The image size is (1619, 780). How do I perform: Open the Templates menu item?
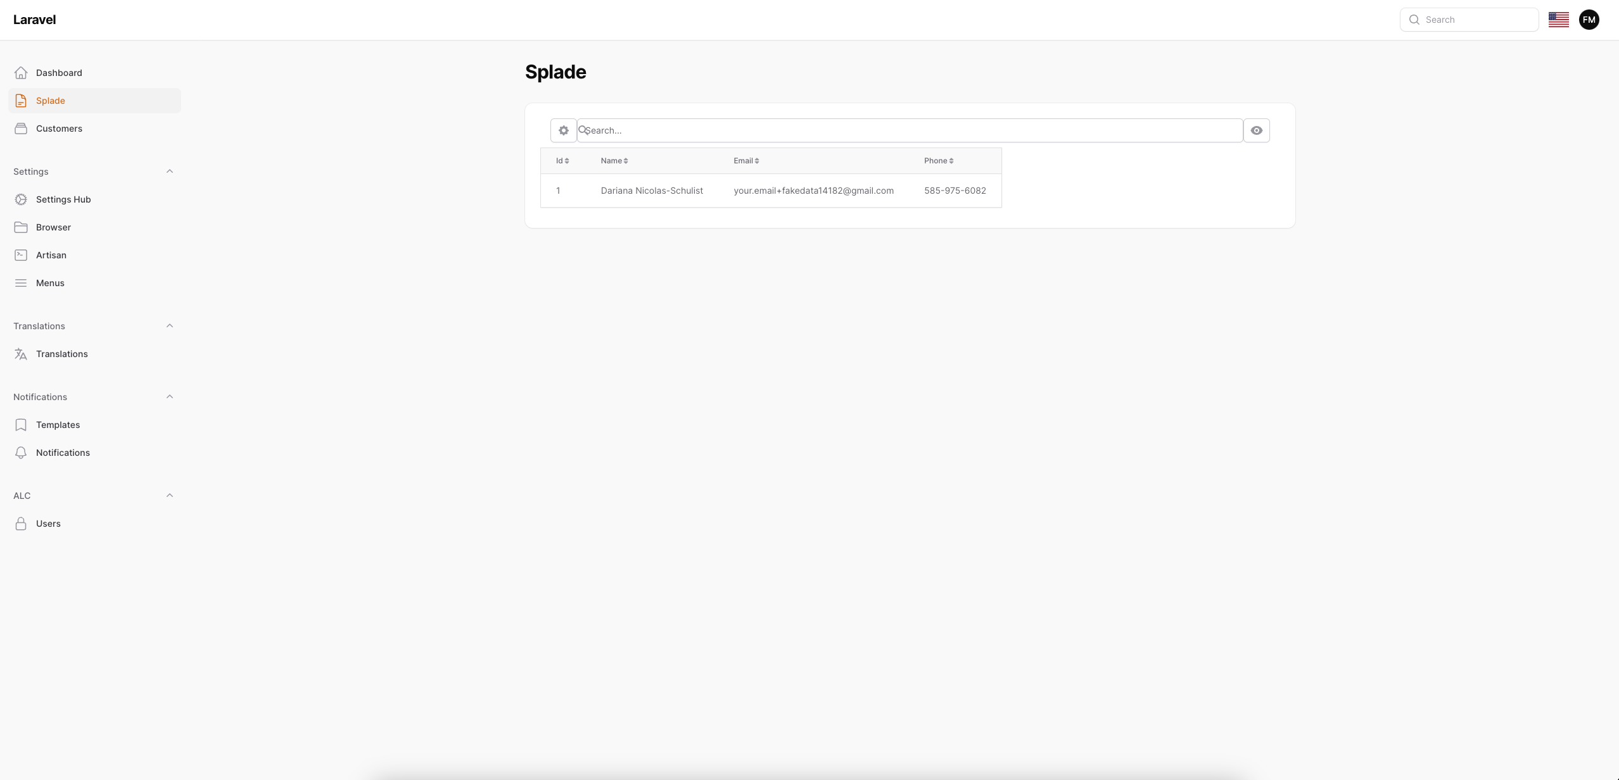pyautogui.click(x=58, y=425)
